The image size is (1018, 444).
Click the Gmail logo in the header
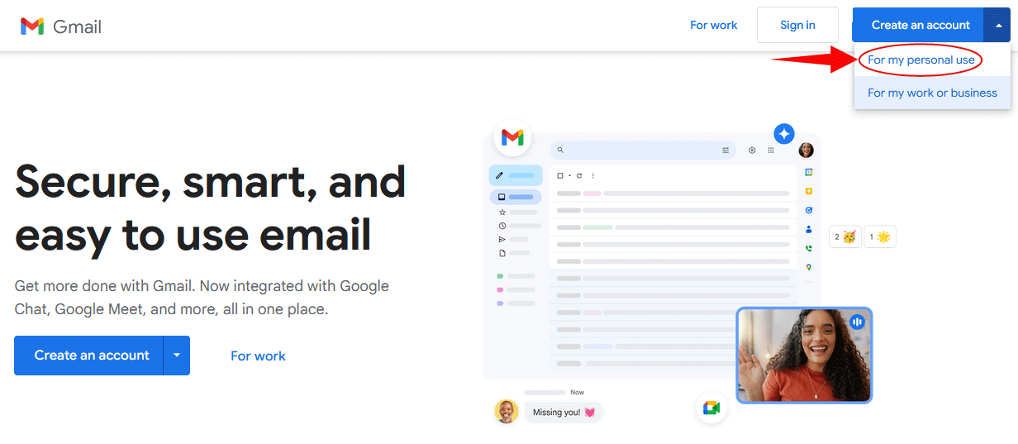[x=60, y=26]
